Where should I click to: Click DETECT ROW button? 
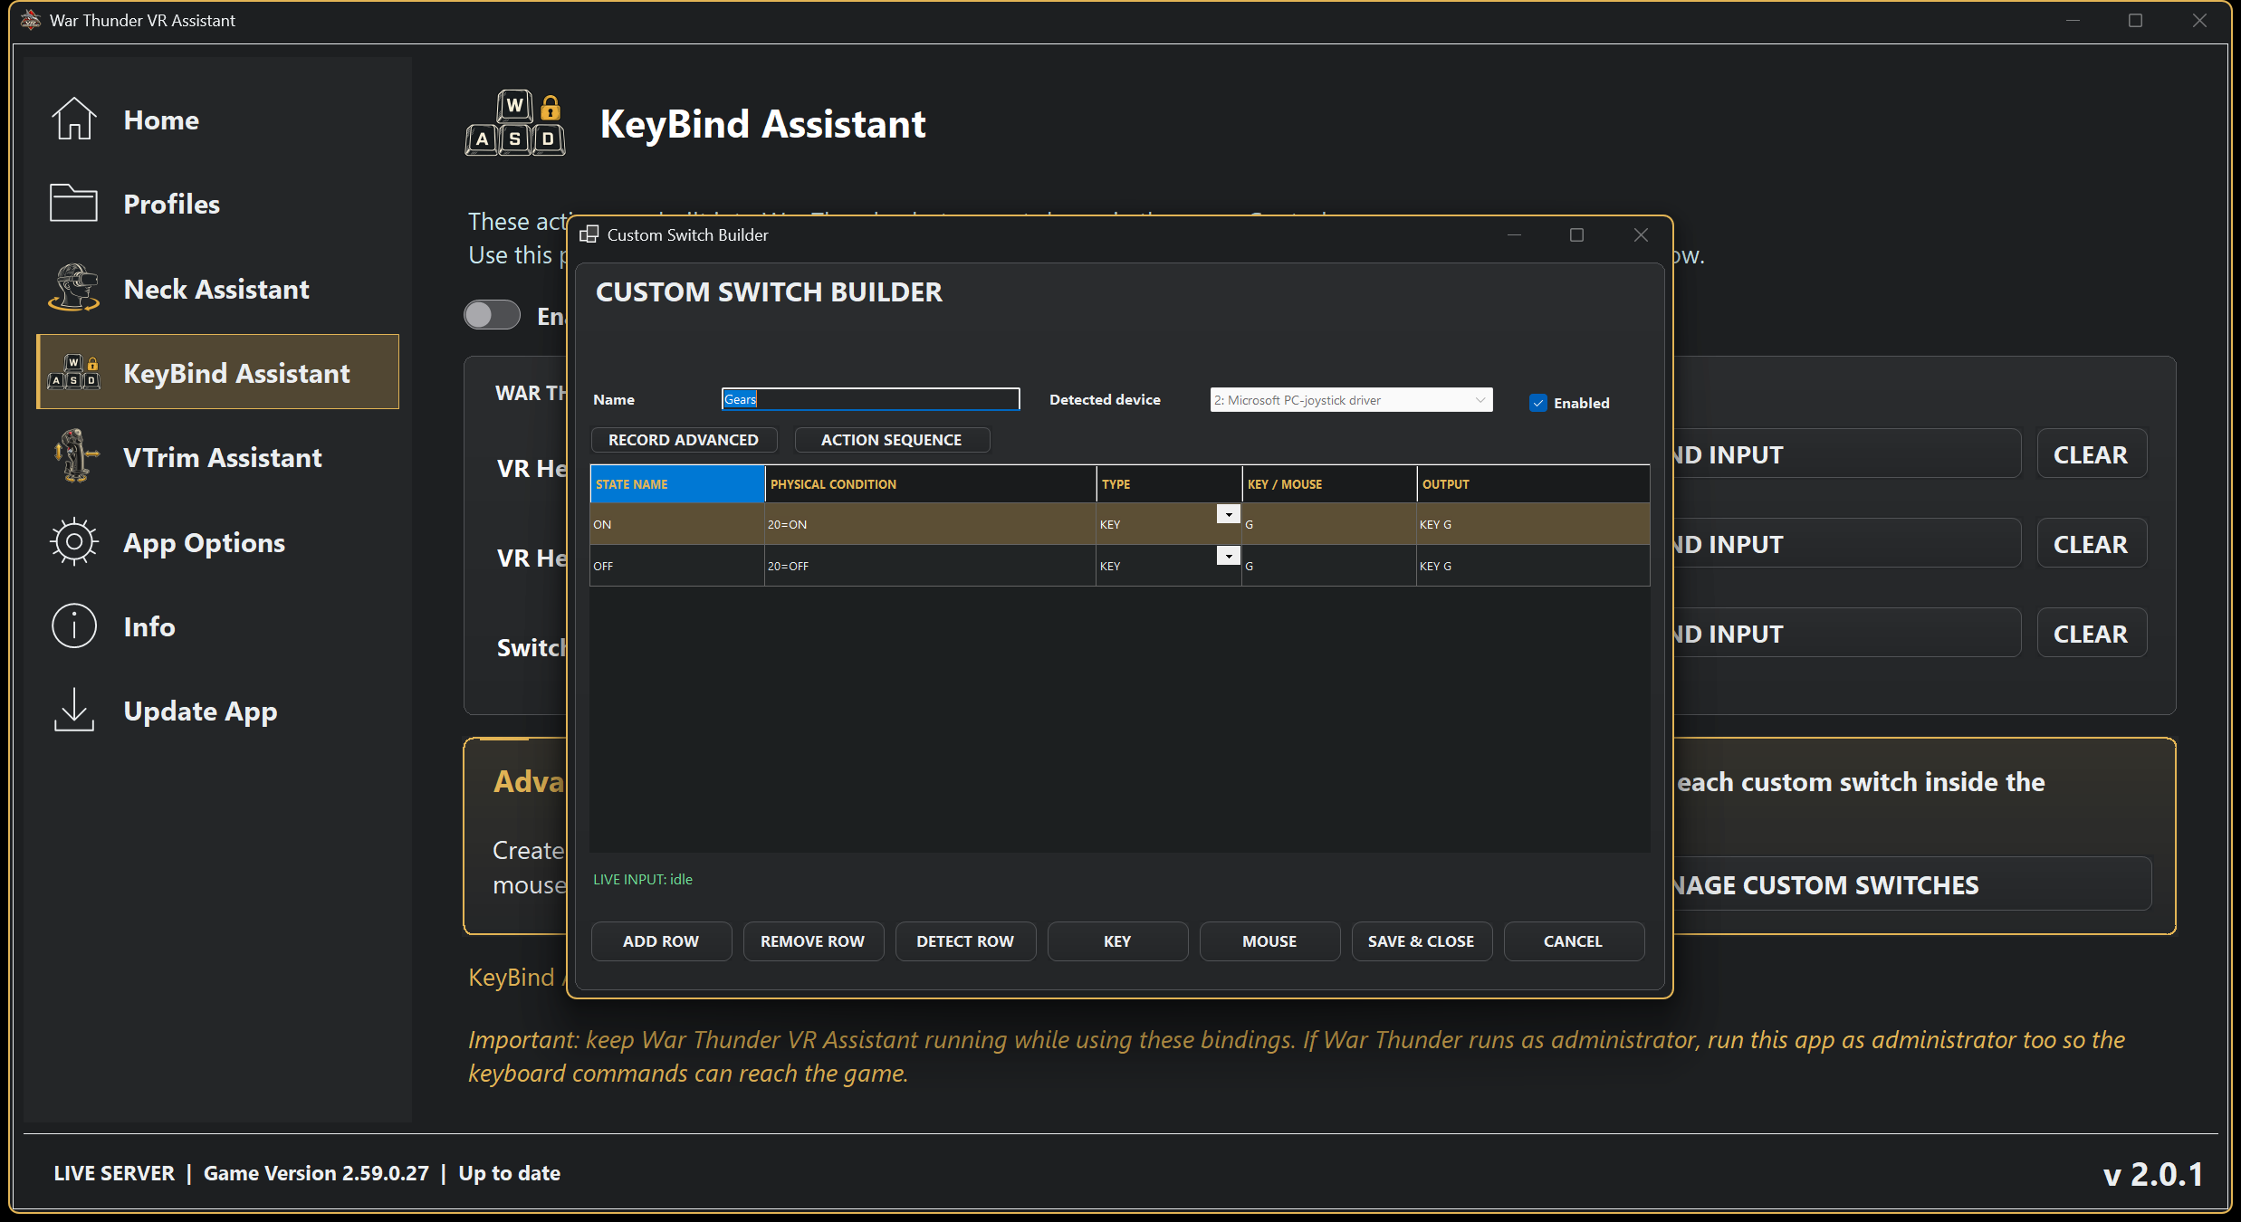click(965, 941)
